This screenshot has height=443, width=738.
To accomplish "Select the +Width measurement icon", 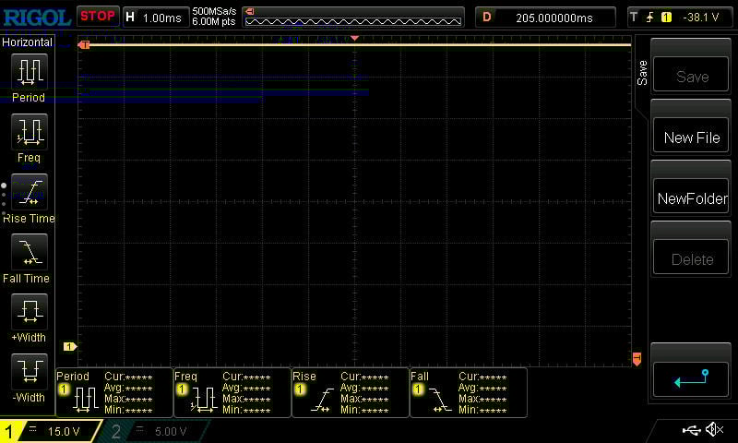I will [x=29, y=312].
